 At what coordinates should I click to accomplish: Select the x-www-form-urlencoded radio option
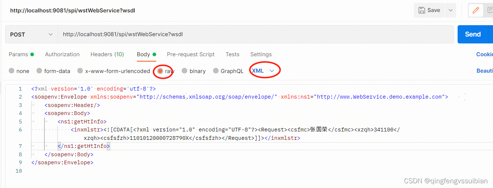click(80, 71)
